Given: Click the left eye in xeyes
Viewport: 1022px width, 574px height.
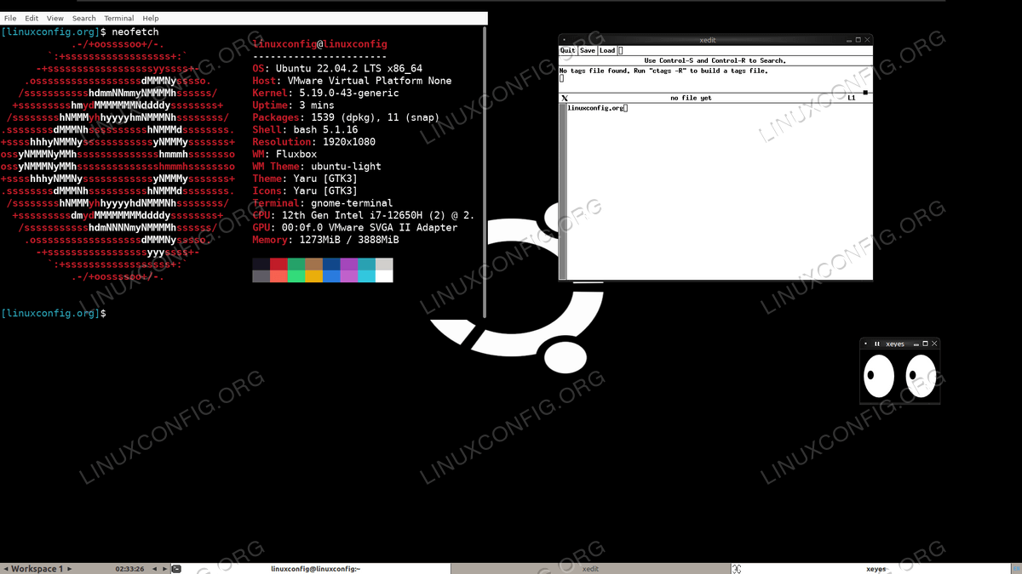Looking at the screenshot, I should [879, 375].
